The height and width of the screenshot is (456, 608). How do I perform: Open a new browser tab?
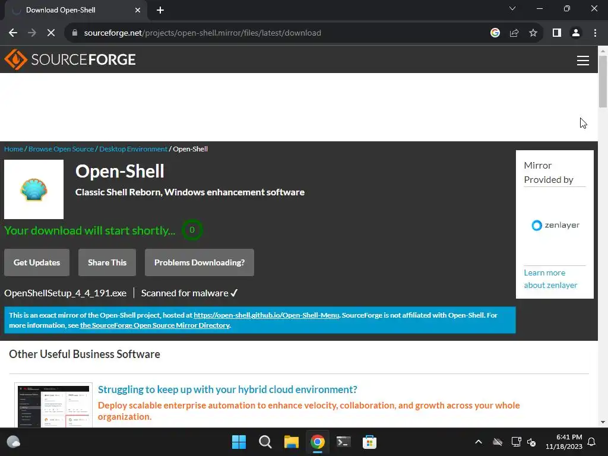(160, 10)
